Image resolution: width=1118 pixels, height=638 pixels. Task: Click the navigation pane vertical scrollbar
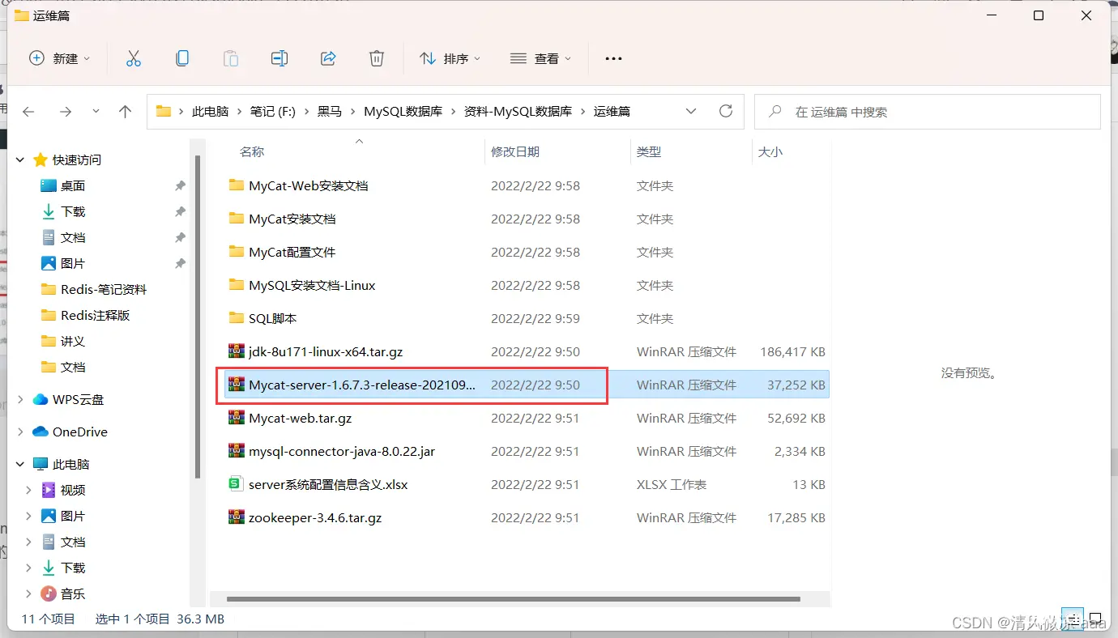[x=198, y=316]
